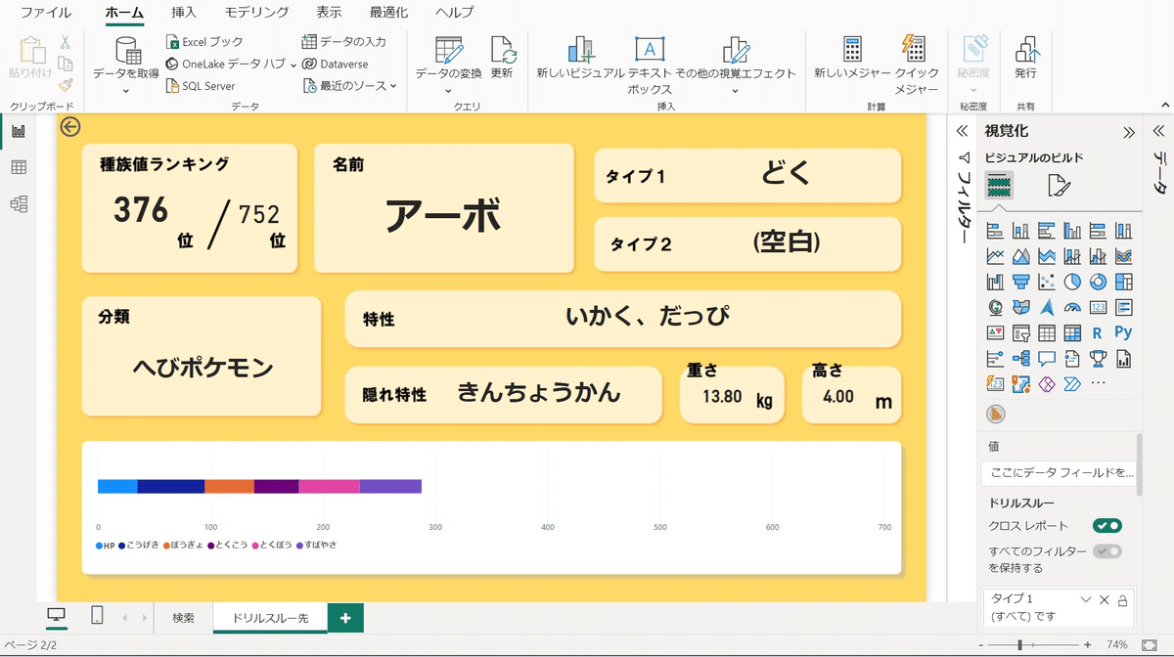Image resolution: width=1174 pixels, height=657 pixels.
Task: Toggle クロス レポート switch off
Action: tap(1107, 526)
